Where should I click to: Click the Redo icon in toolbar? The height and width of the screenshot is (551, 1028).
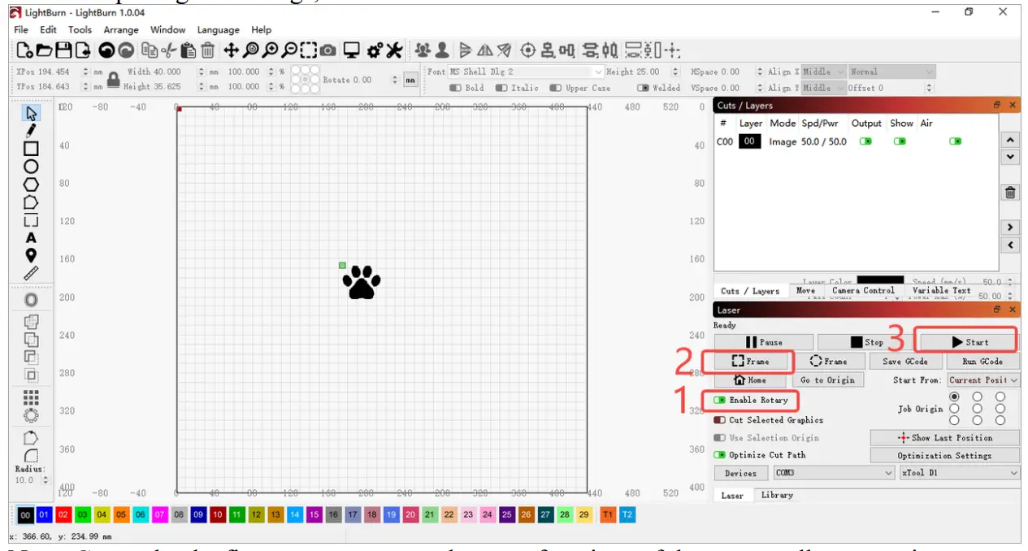(125, 50)
